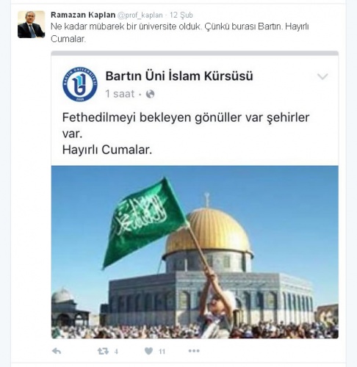Click the public globe icon
The height and width of the screenshot is (367, 357).
coord(150,94)
